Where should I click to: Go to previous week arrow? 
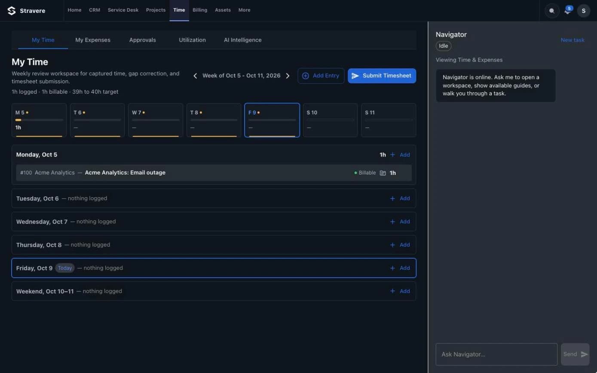click(195, 76)
